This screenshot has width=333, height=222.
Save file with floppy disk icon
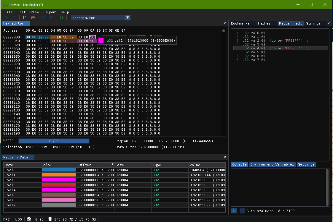[x=43, y=18]
